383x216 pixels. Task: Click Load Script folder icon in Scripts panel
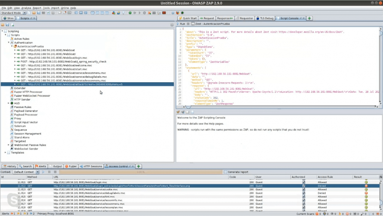(x=3, y=25)
